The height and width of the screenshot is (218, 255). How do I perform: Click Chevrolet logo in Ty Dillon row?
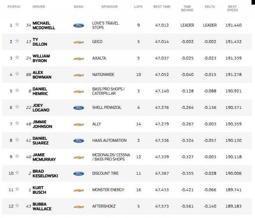tap(79, 42)
